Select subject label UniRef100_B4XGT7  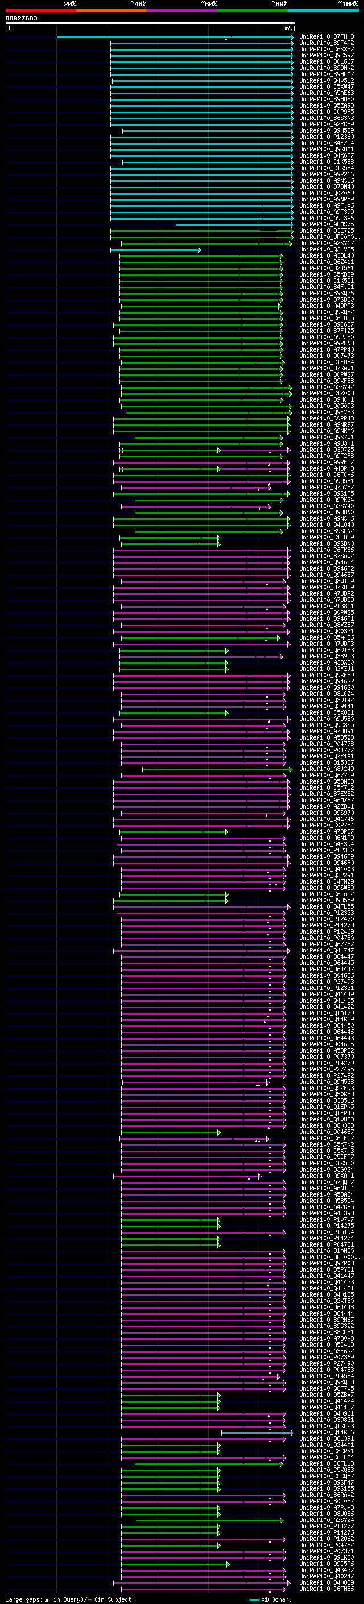tap(326, 156)
